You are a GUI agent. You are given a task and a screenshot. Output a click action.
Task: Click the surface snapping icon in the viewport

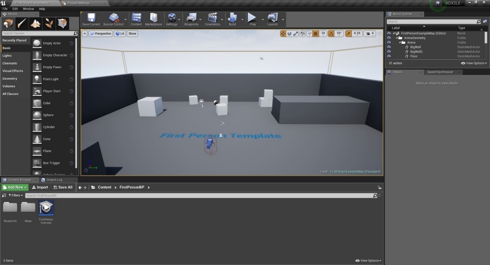(310, 34)
